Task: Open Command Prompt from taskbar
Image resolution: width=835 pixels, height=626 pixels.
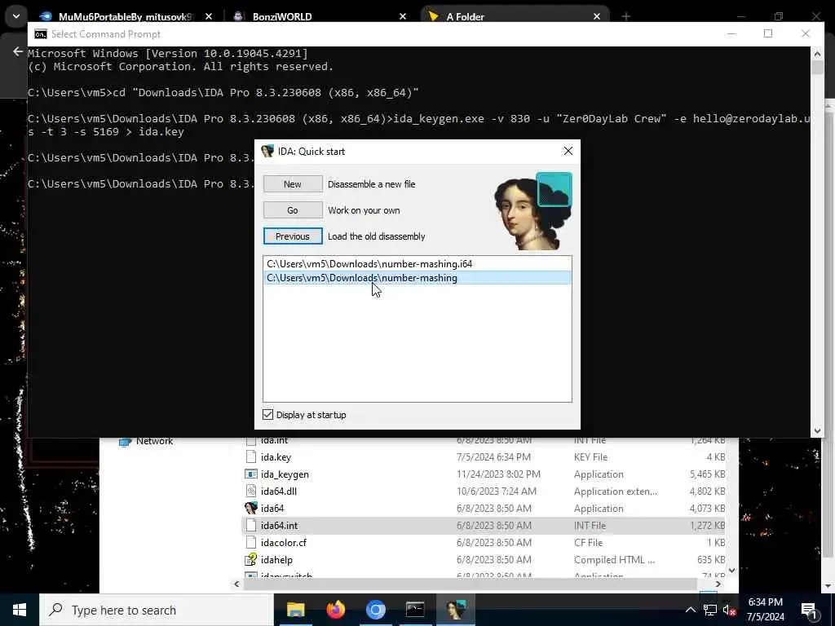Action: pos(415,610)
